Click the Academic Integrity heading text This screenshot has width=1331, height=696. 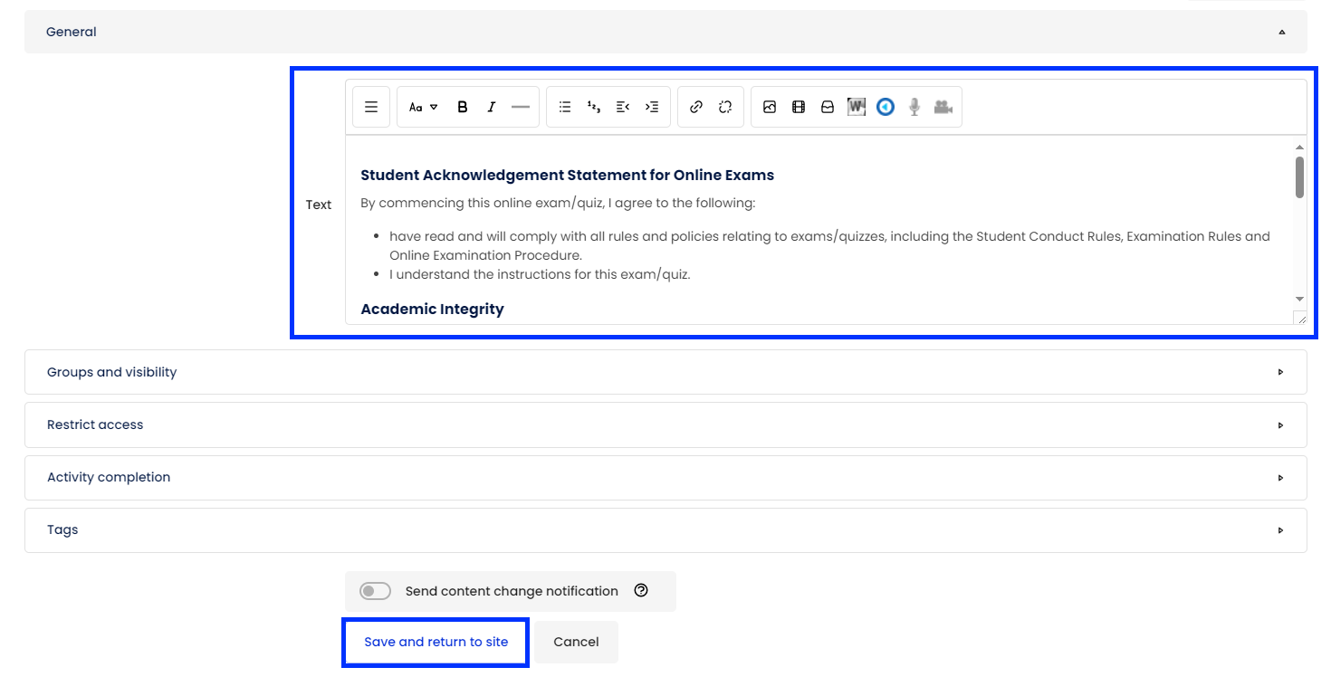tap(432, 309)
